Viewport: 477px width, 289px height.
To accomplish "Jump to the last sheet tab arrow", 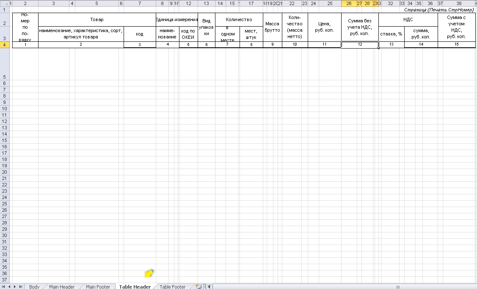I will pos(21,286).
